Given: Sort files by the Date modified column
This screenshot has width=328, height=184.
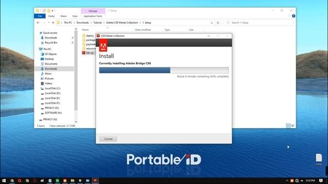Looking at the screenshot, I should (143, 30).
